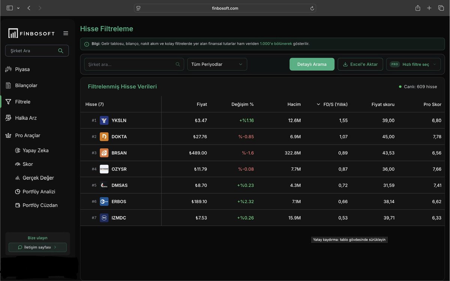The height and width of the screenshot is (281, 450).
Task: Click the Fiyat skoru column header
Action: (x=383, y=104)
